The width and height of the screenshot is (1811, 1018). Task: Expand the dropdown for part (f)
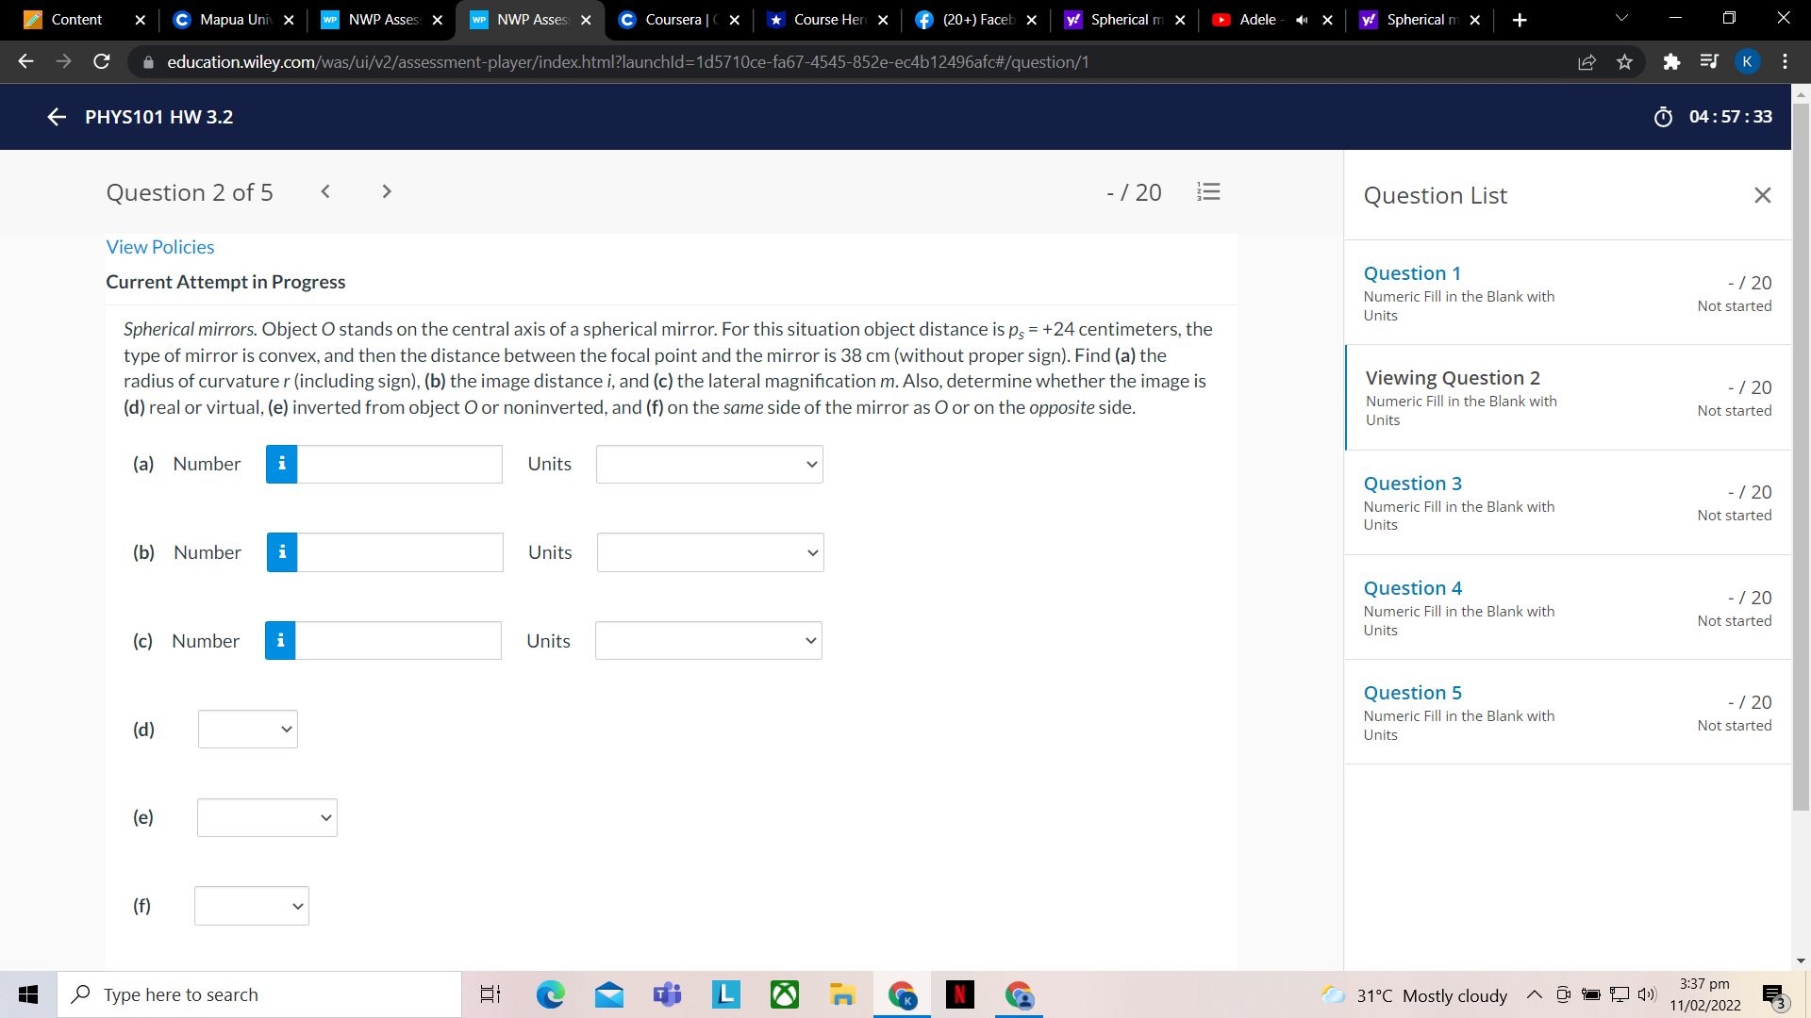click(251, 905)
